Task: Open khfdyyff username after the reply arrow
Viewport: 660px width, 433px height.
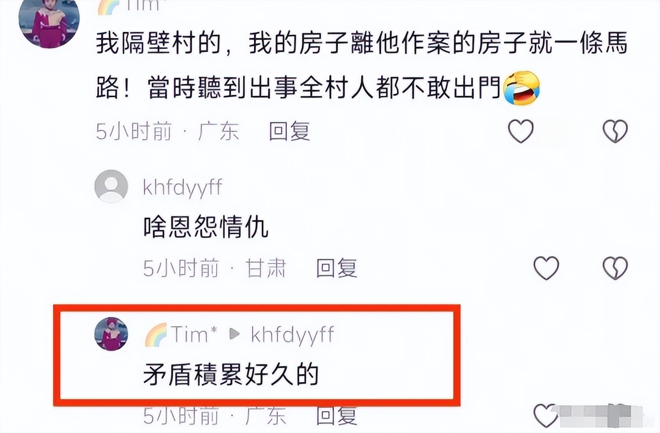Action: coord(293,336)
